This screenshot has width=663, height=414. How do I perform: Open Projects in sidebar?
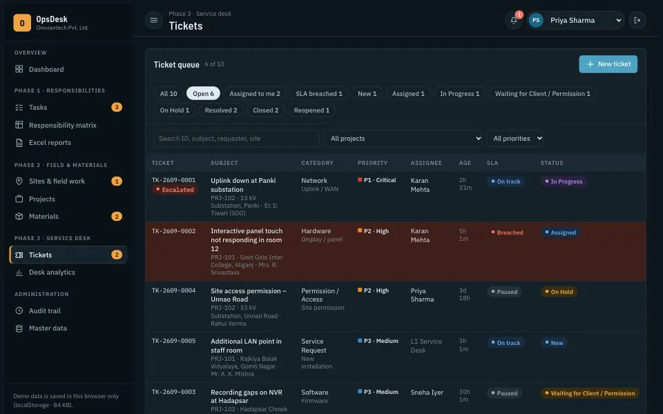(68, 199)
